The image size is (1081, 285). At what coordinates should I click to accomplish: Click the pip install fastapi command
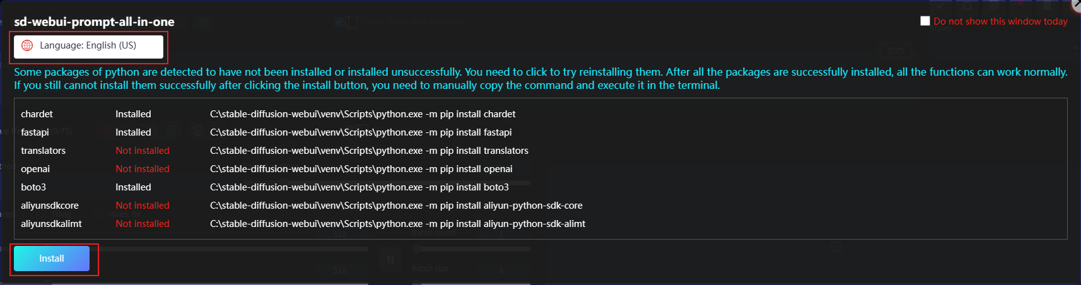(x=361, y=132)
